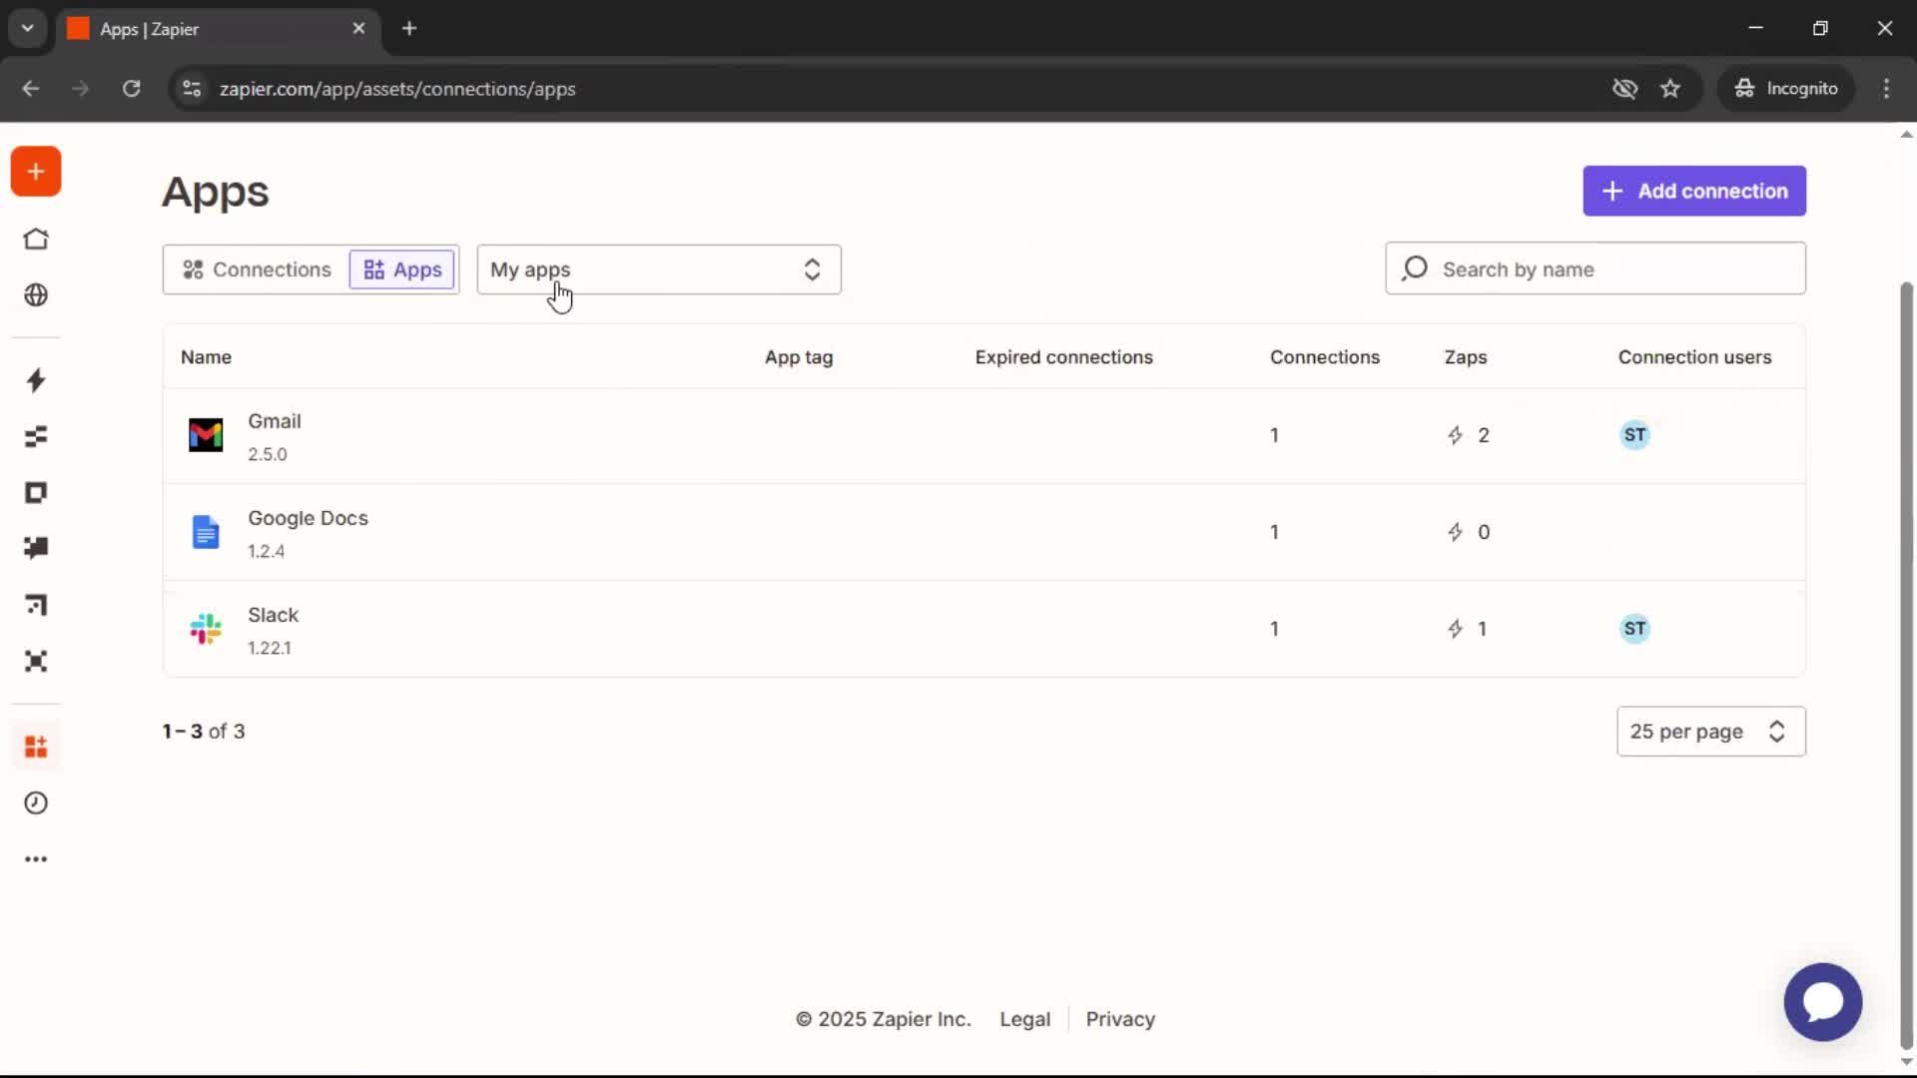The width and height of the screenshot is (1917, 1078).
Task: Expand the My apps dropdown
Action: coord(659,269)
